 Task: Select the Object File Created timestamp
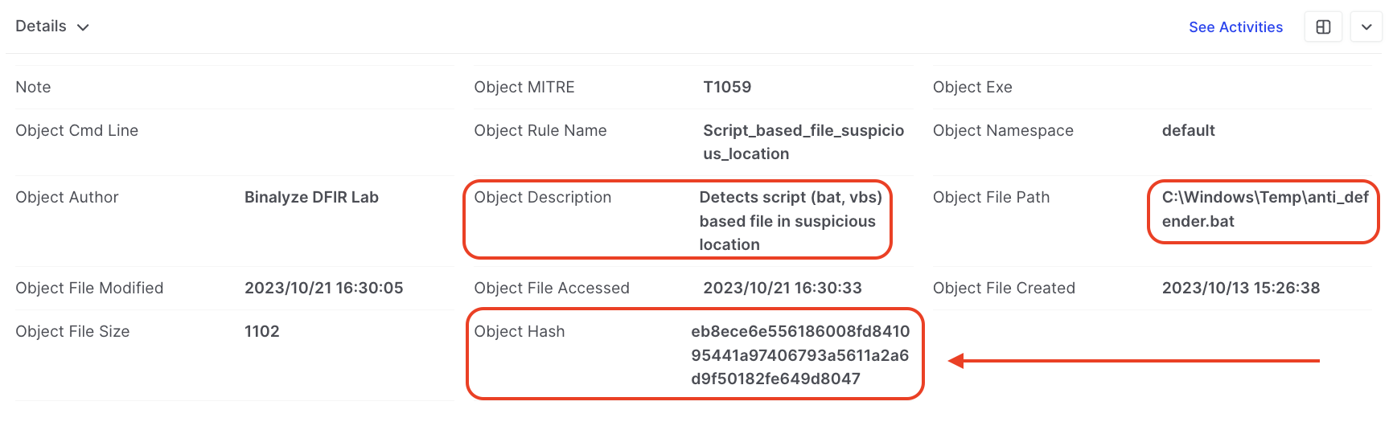pos(1240,288)
